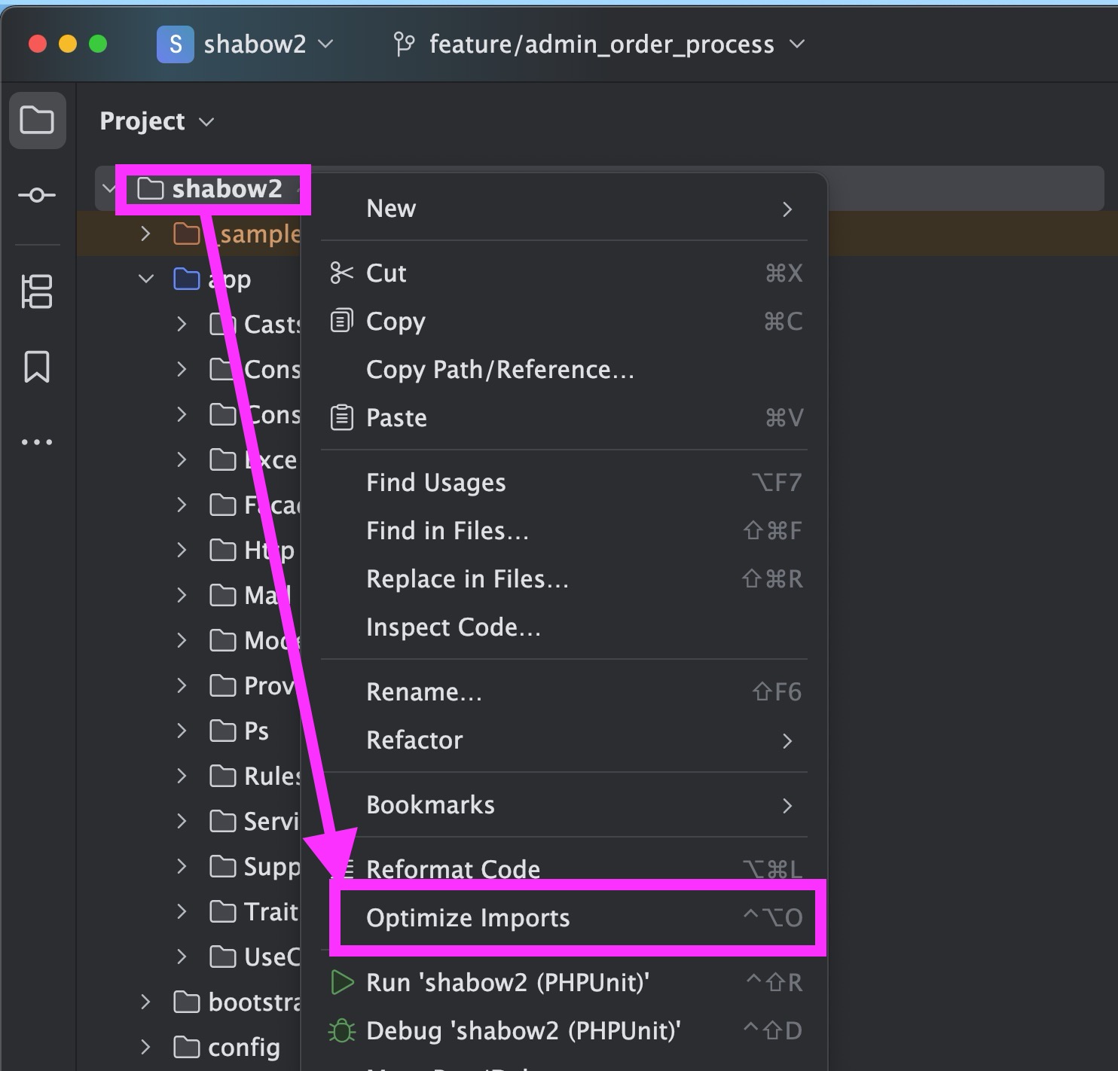Open the Project view dropdown

click(157, 121)
